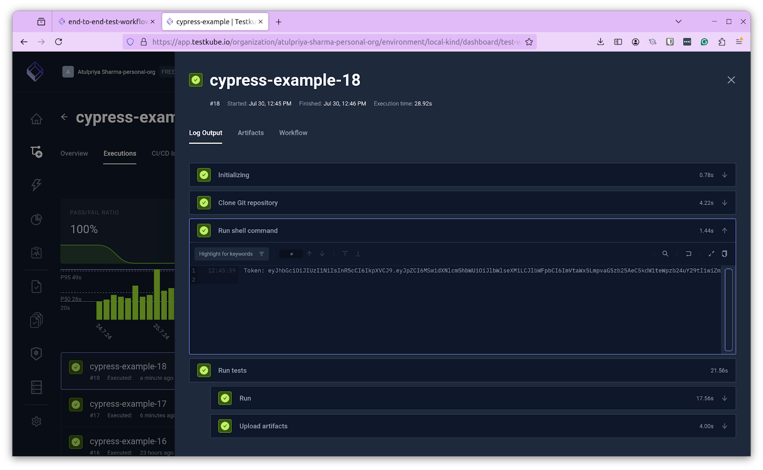Open the status pages clipboard-pulse sidebar icon

coord(36,253)
